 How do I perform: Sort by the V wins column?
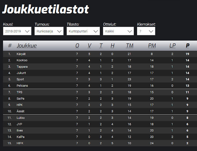tap(89, 46)
